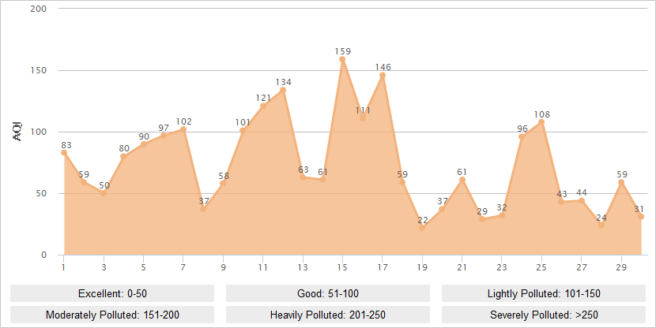Click the data point marker valued 24
The width and height of the screenshot is (656, 328).
(x=601, y=225)
